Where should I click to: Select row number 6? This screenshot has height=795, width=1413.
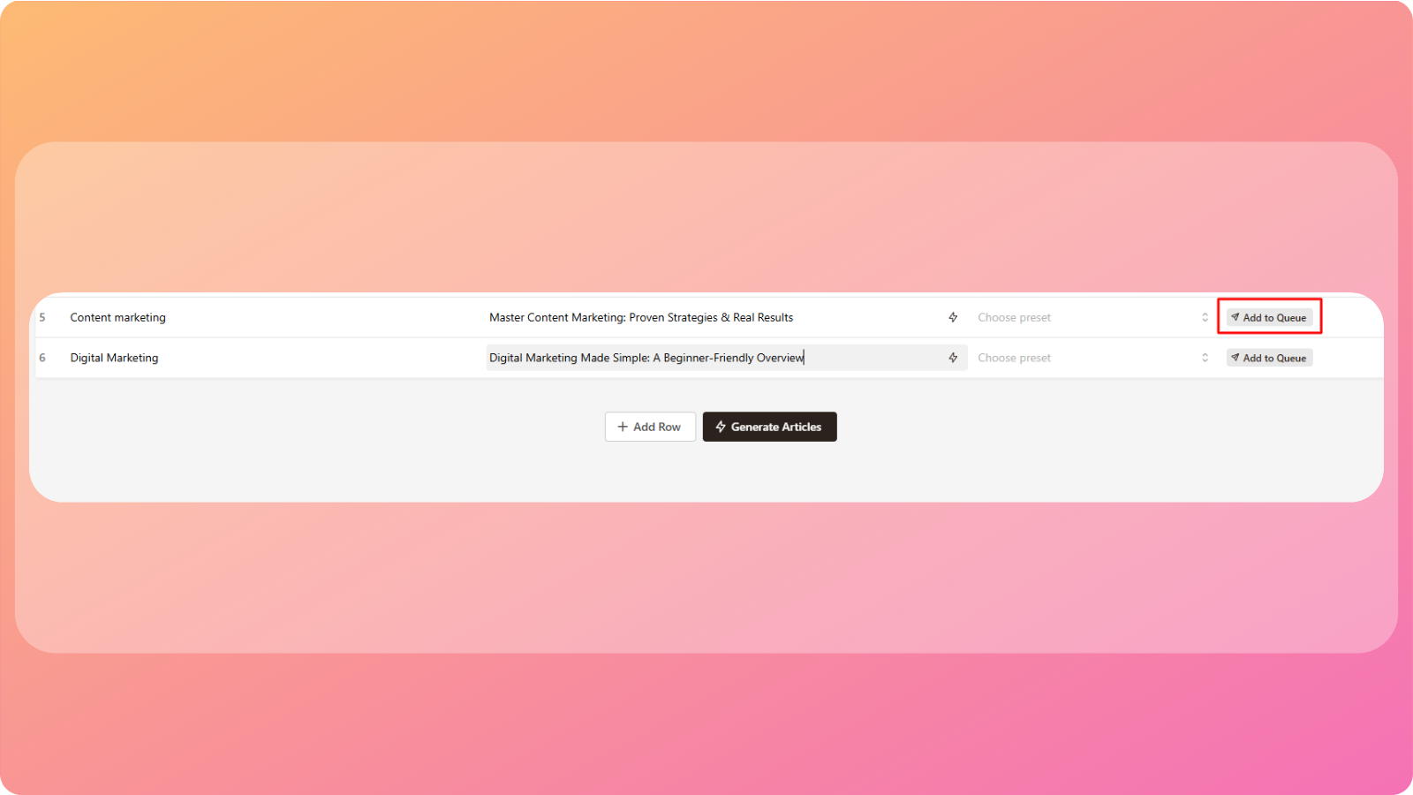pos(42,358)
